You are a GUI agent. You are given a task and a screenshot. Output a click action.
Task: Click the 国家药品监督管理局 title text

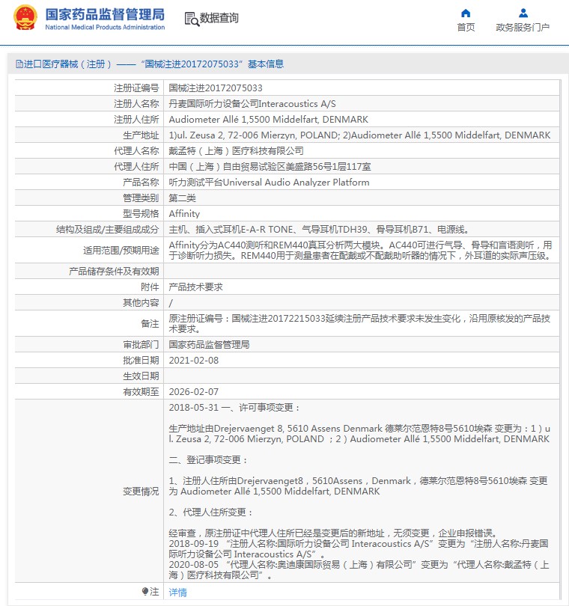click(x=105, y=13)
